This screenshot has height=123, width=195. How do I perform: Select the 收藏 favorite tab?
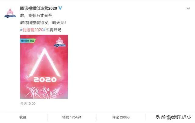click(23, 117)
